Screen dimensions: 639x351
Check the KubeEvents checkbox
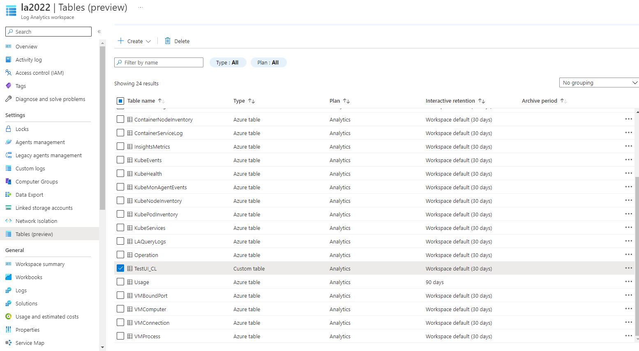120,160
